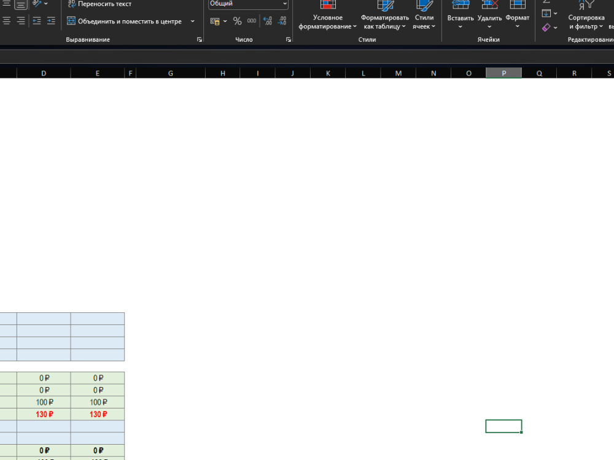Open the merge and center dropdown arrow
Image resolution: width=614 pixels, height=460 pixels.
coord(192,21)
